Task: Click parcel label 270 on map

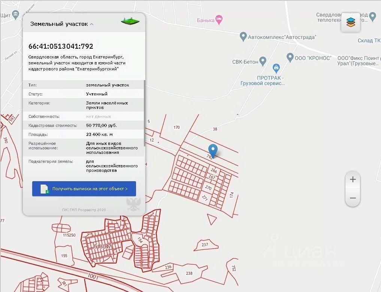Action: coord(208,188)
